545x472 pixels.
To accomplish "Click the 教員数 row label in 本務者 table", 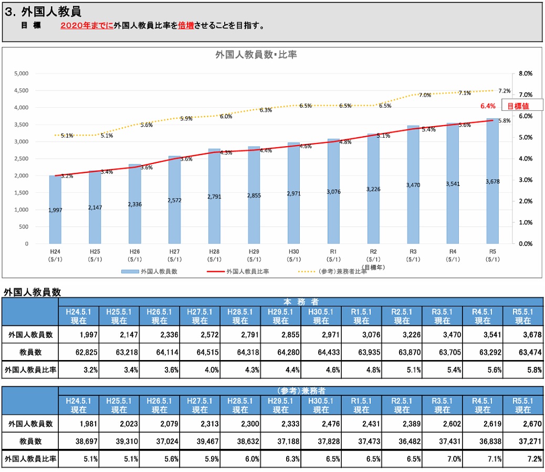I will click(30, 352).
